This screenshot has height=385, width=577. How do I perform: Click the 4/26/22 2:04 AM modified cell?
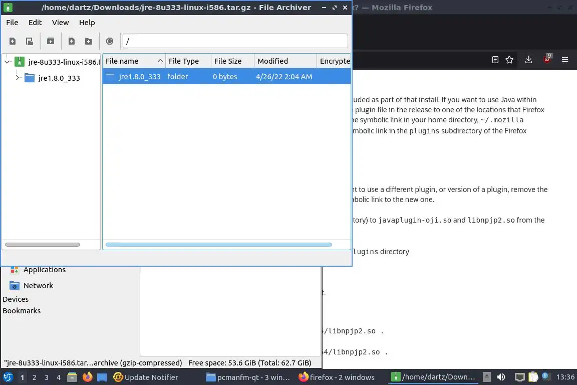284,77
